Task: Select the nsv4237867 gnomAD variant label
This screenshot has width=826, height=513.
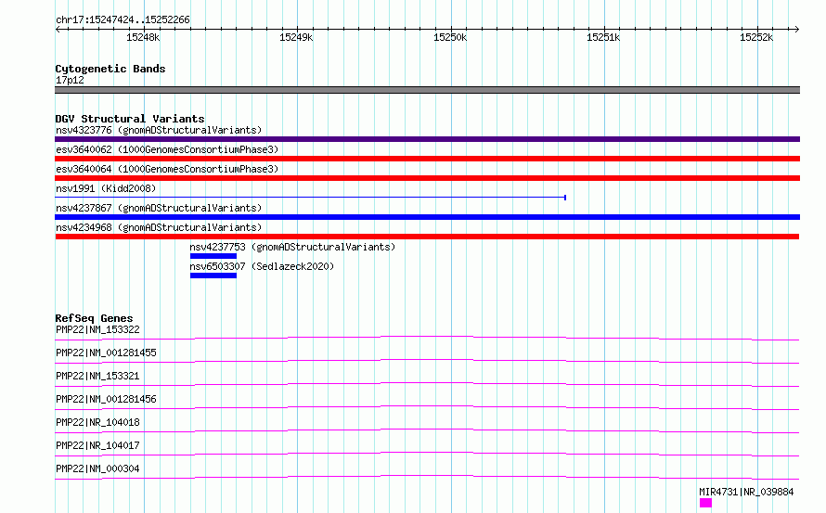Action: tap(159, 208)
